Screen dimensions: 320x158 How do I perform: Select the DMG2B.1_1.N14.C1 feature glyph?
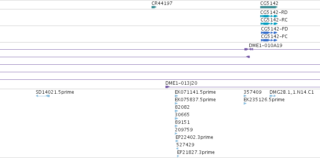273,96
